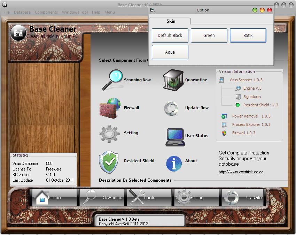296x235 pixels.
Task: Select the Aqua skin button
Action: (x=170, y=52)
